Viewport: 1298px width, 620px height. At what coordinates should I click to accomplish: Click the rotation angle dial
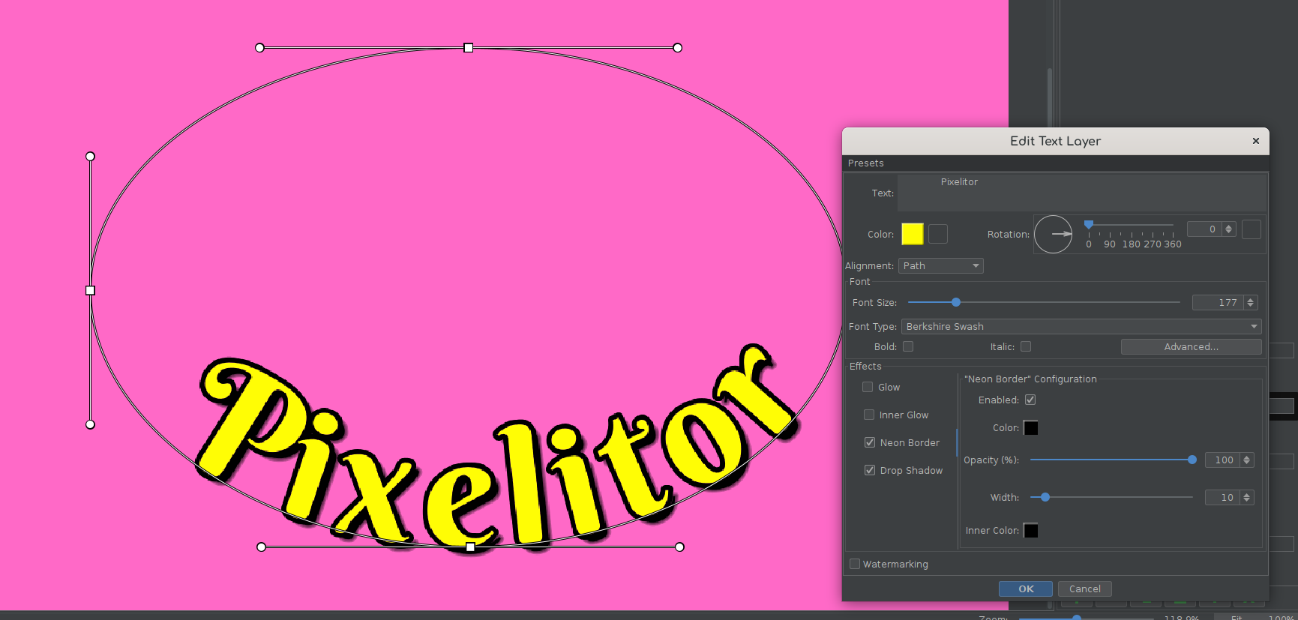point(1053,234)
